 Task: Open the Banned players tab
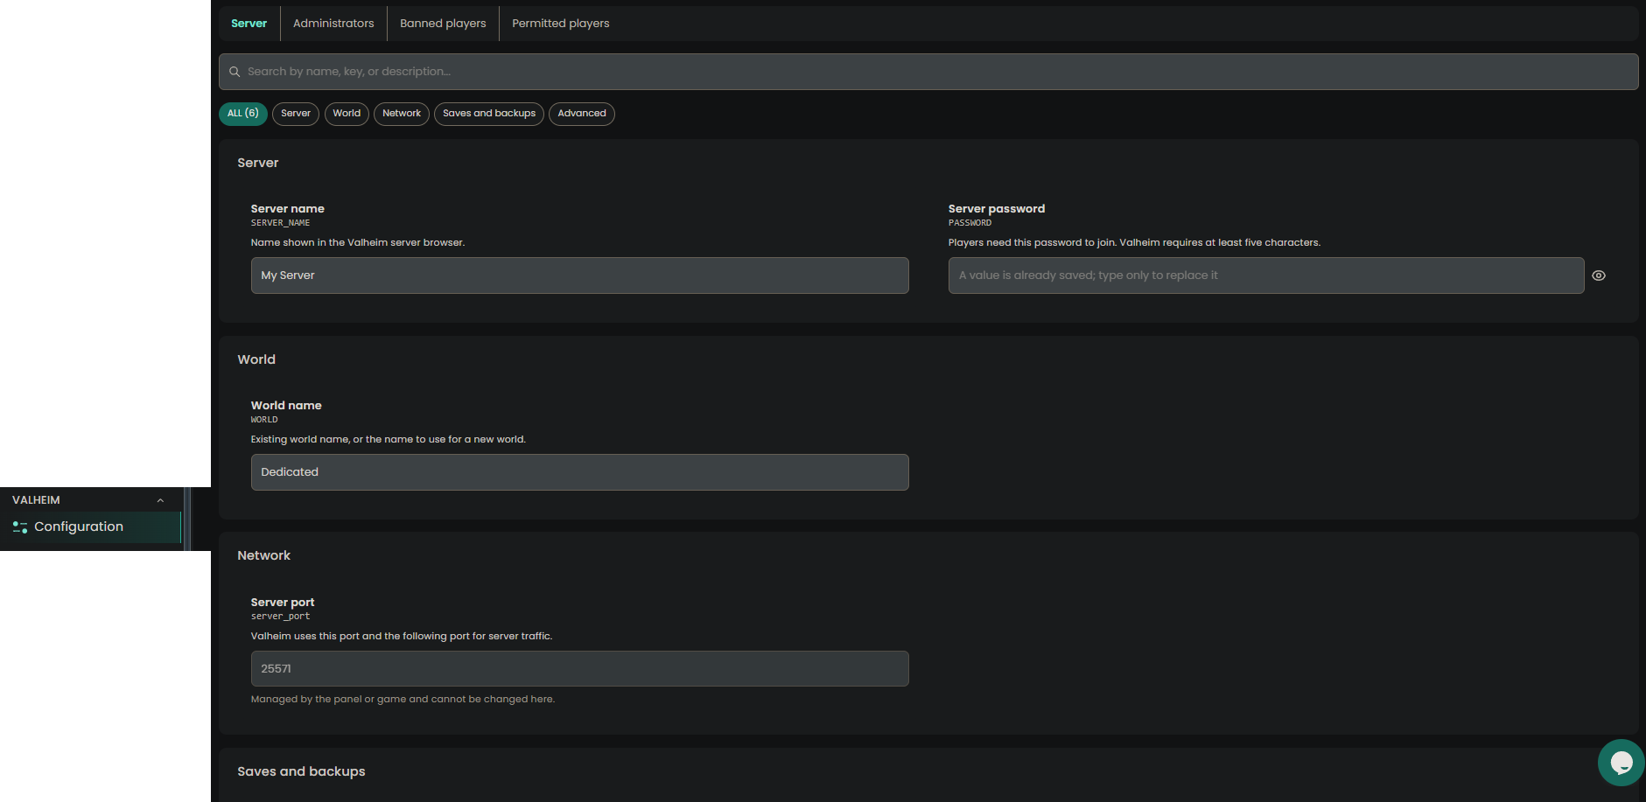[443, 24]
